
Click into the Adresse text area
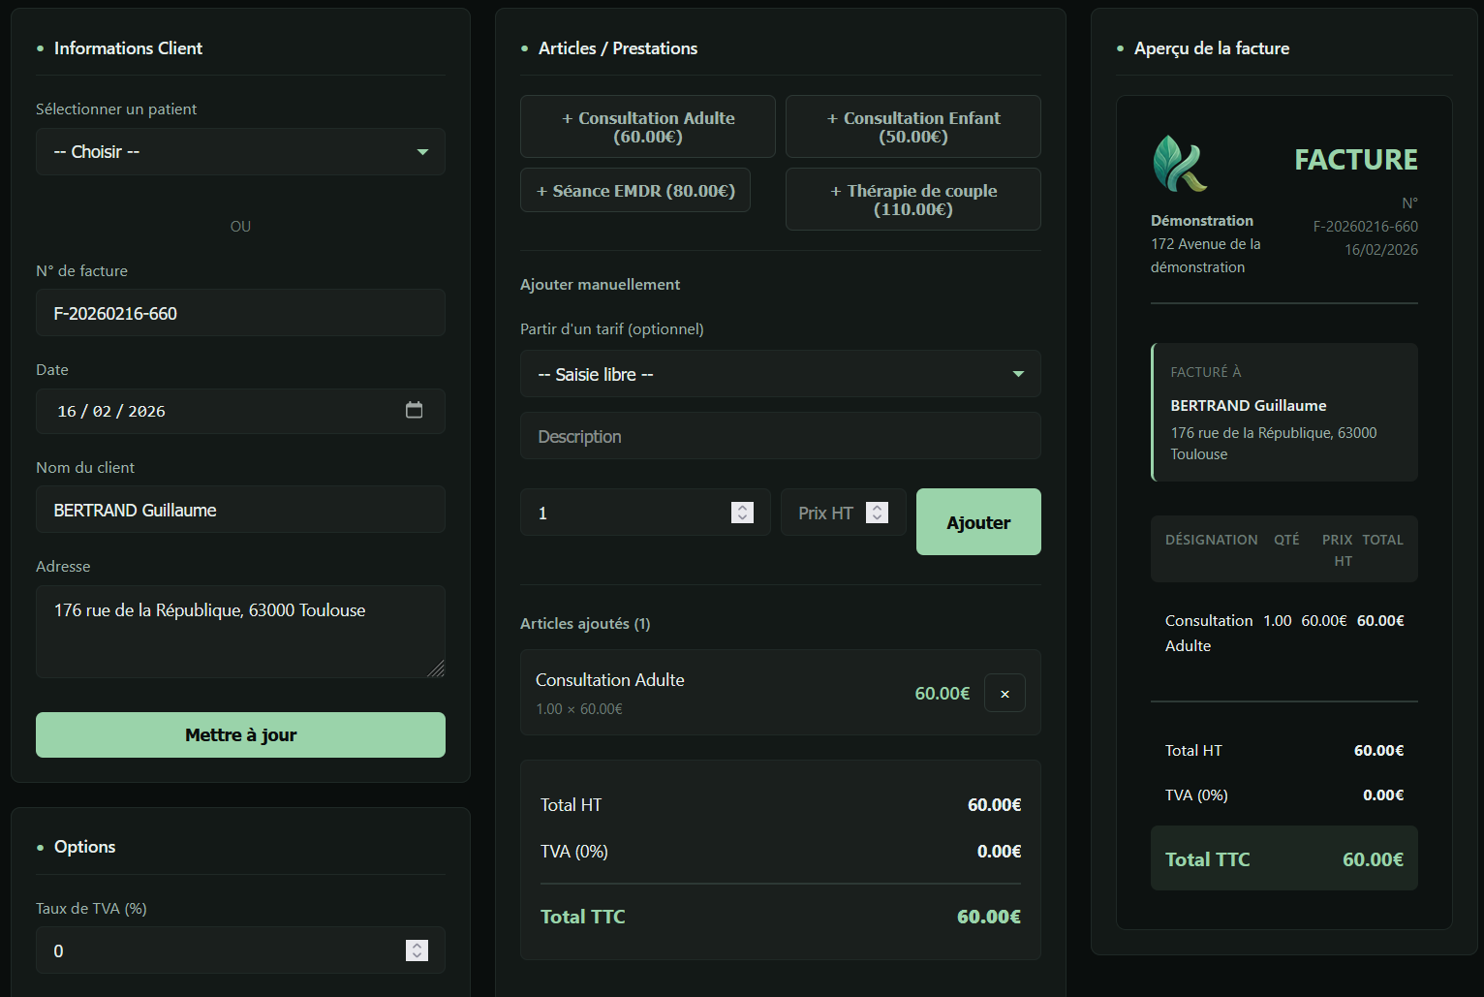pyautogui.click(x=240, y=631)
